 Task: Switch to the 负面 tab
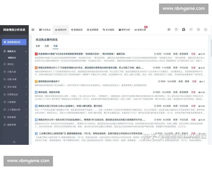pos(55,46)
